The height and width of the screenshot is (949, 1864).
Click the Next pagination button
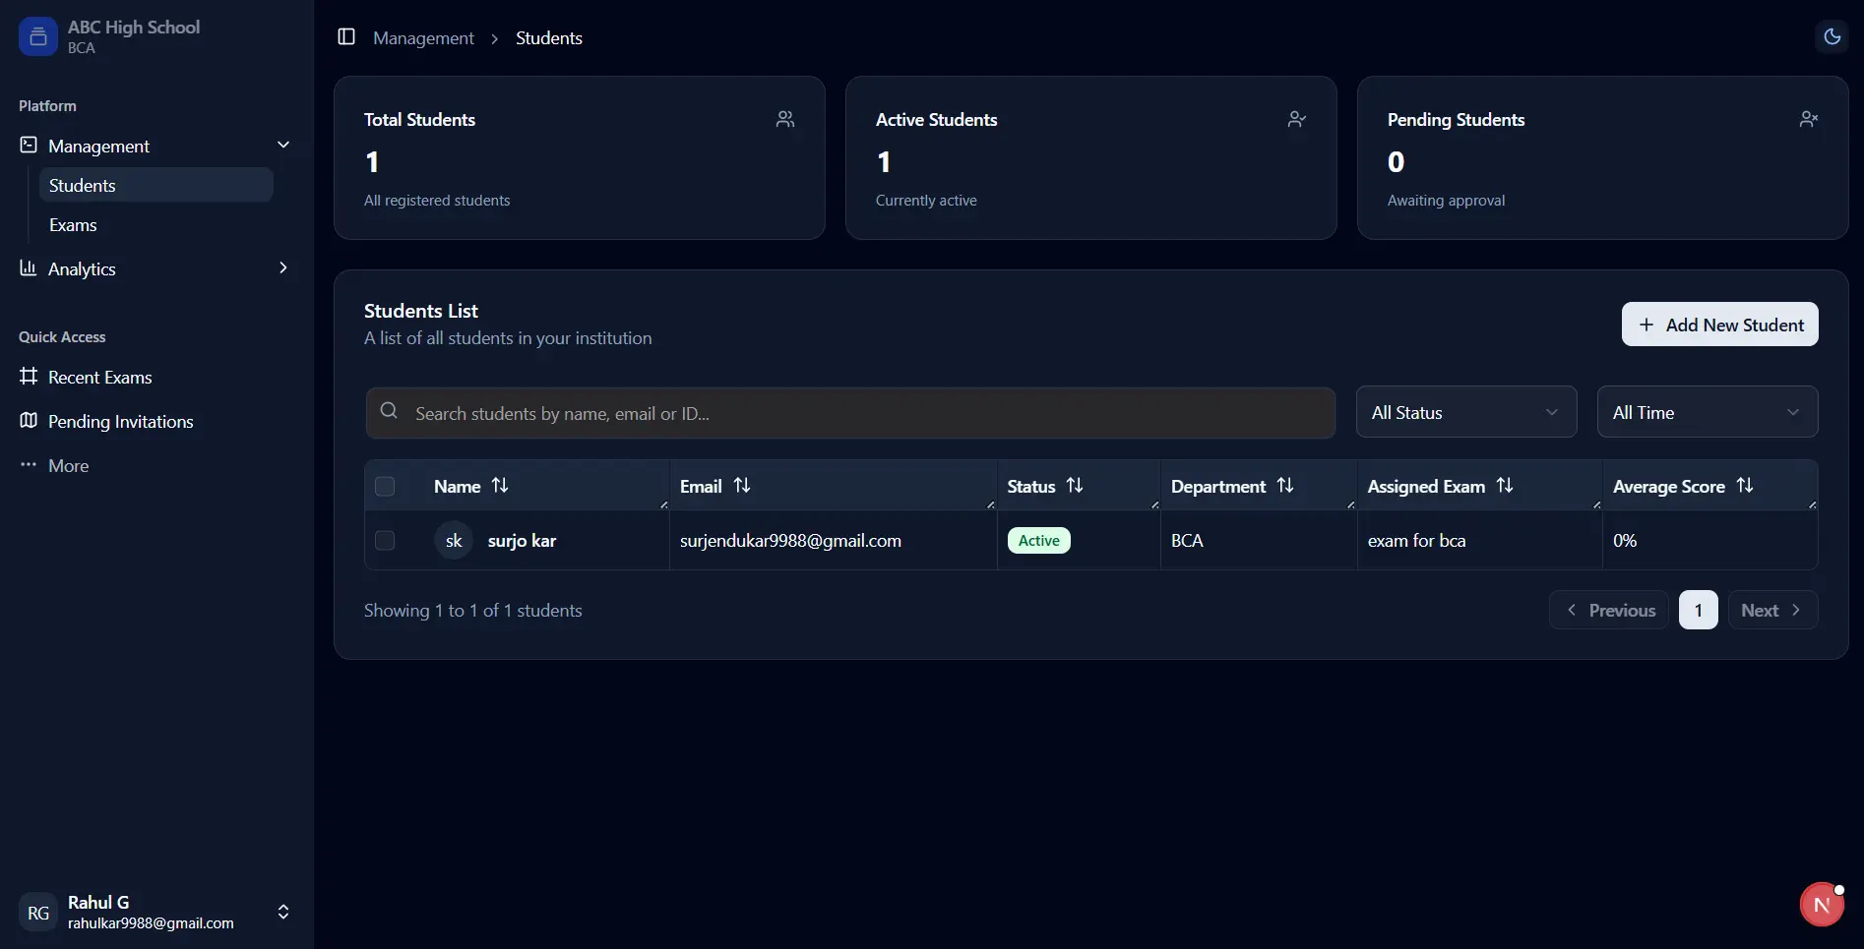click(x=1771, y=610)
